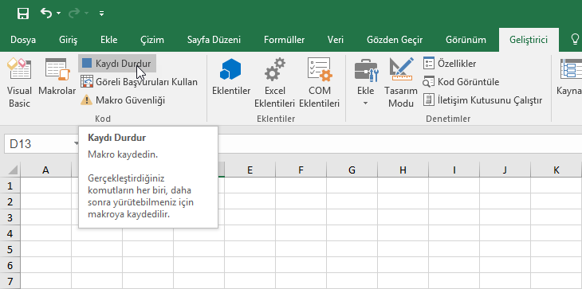
Task: Switch to the Görünüm tab
Action: click(x=466, y=40)
